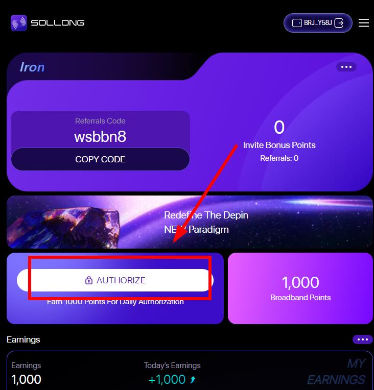The width and height of the screenshot is (374, 390).
Task: Click the Sollong logo icon
Action: (19, 23)
